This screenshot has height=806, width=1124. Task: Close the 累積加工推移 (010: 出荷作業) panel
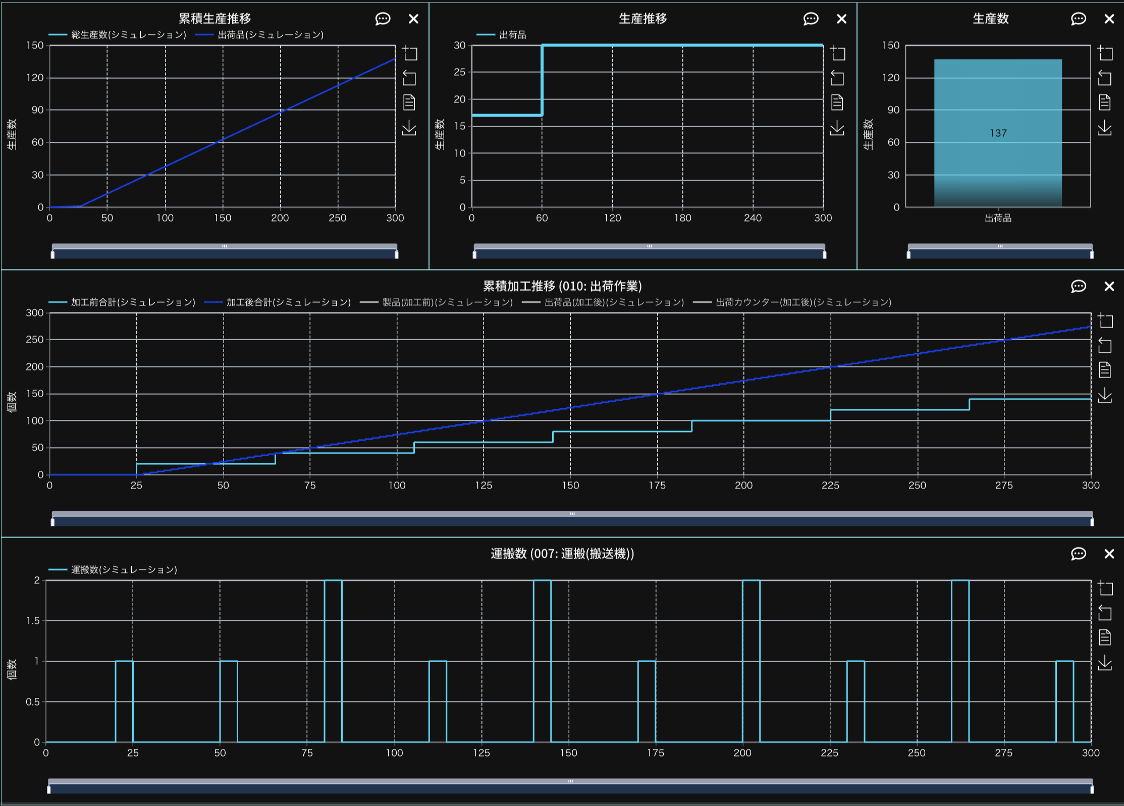point(1109,286)
